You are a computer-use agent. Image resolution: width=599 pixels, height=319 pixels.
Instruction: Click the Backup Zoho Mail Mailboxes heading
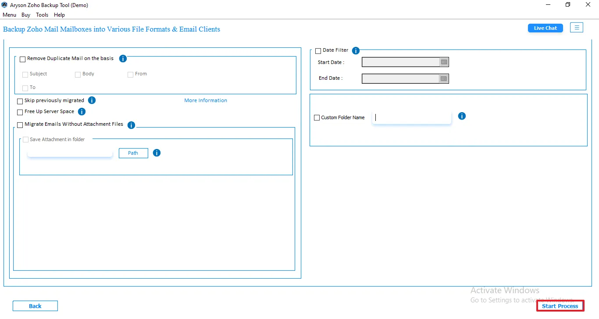pos(112,29)
